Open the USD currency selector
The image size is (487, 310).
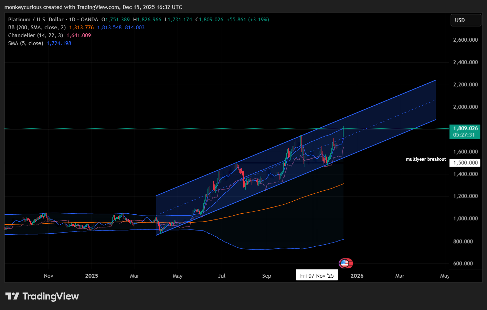point(466,20)
